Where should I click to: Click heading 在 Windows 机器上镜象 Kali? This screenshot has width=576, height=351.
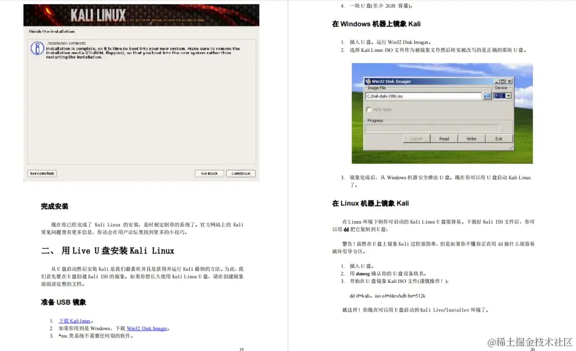(x=376, y=24)
